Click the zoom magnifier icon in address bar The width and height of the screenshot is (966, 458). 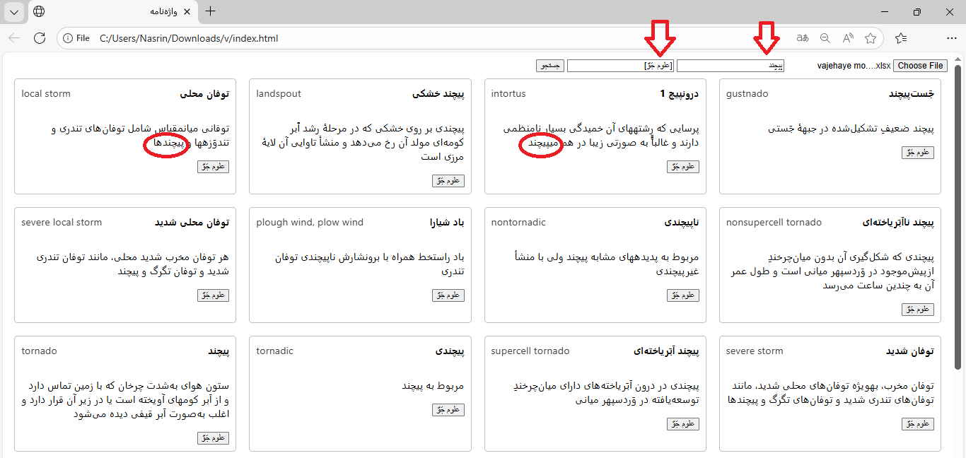click(825, 38)
